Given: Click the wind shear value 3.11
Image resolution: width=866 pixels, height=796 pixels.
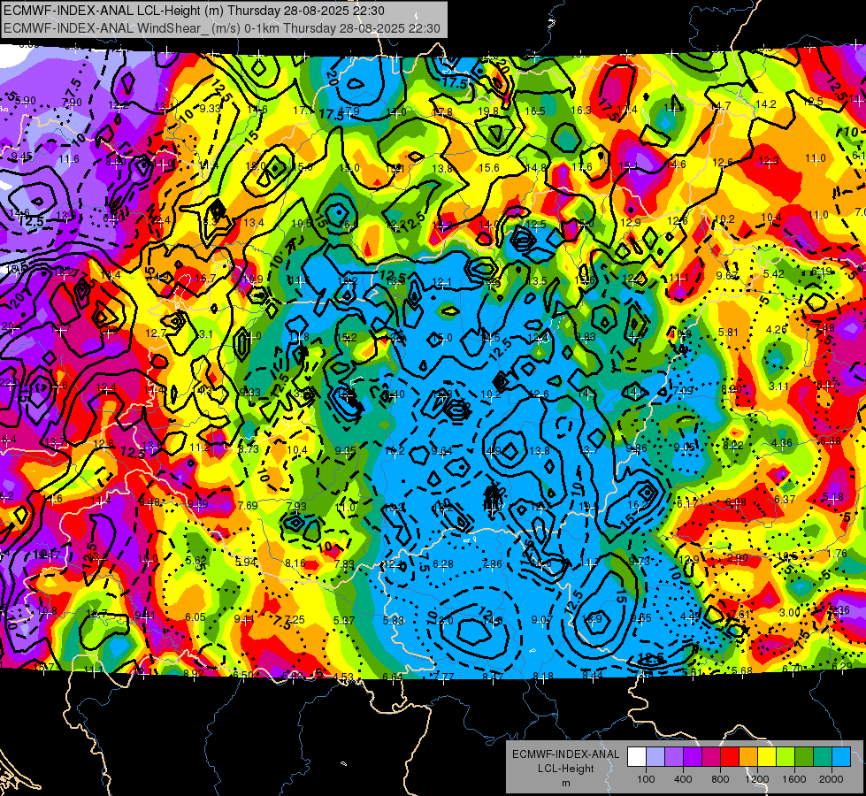Looking at the screenshot, I should pyautogui.click(x=778, y=387).
